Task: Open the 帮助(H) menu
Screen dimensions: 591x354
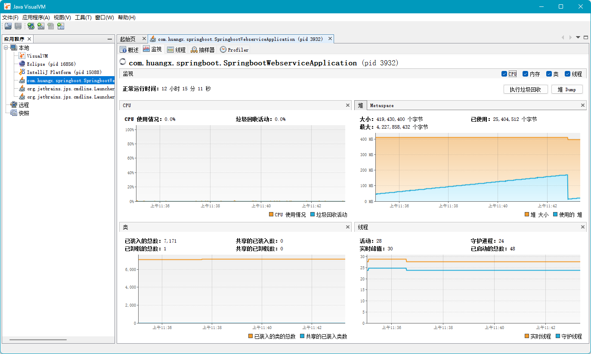Action: [x=127, y=18]
